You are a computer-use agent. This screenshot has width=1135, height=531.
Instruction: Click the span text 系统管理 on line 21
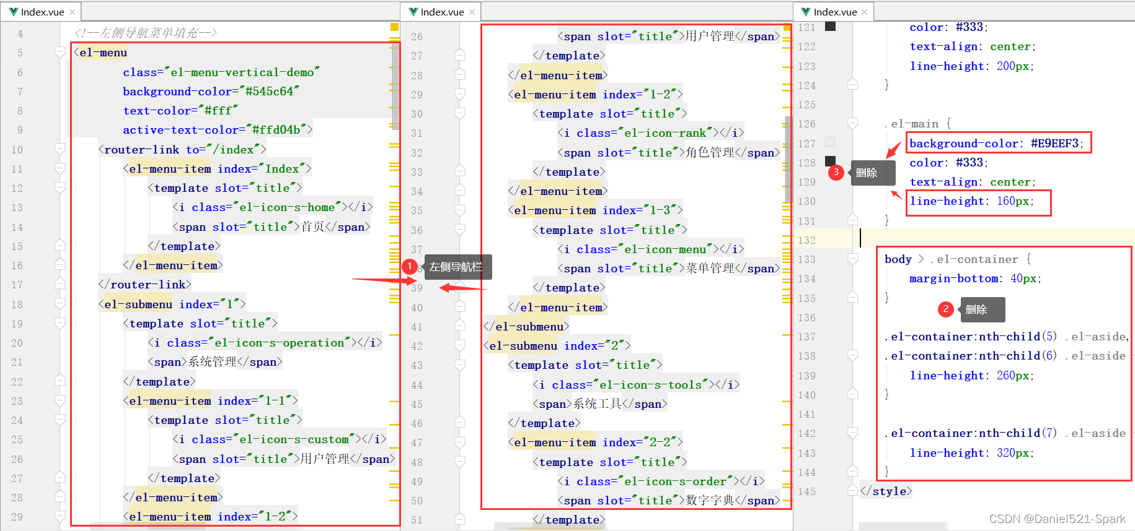(212, 361)
